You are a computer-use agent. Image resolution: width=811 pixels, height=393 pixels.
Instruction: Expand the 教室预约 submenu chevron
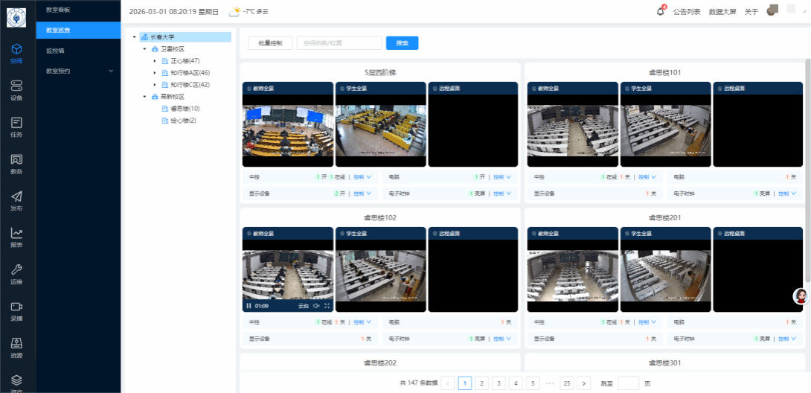[x=111, y=71]
